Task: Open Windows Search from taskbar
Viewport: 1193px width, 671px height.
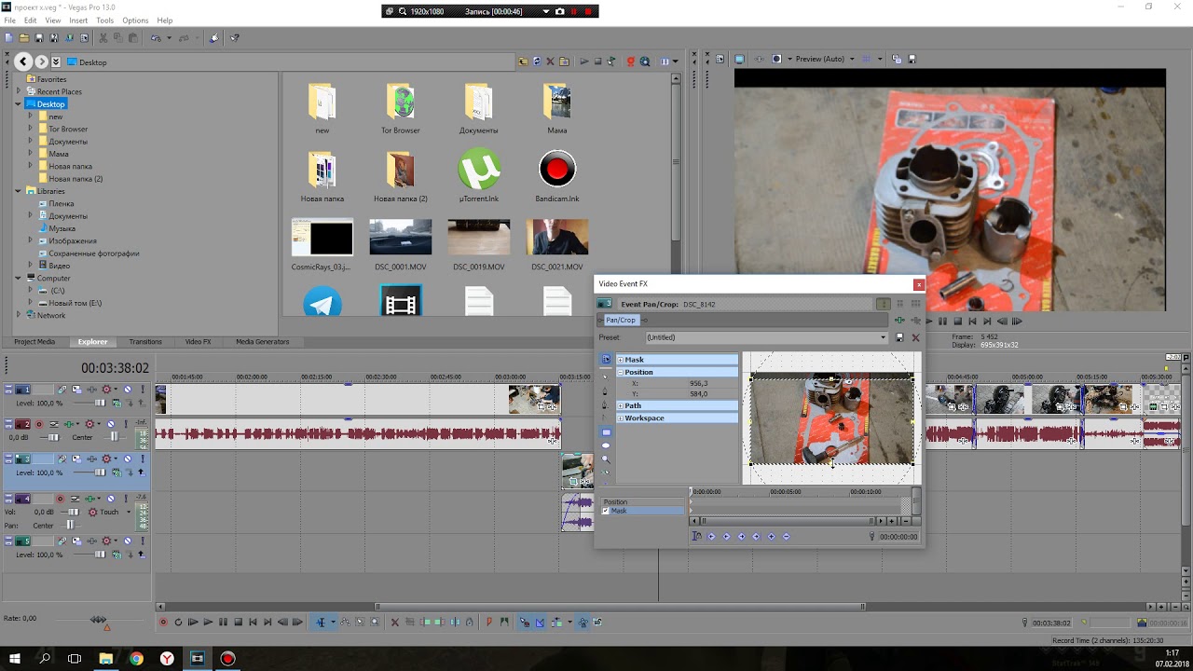Action: click(x=45, y=658)
